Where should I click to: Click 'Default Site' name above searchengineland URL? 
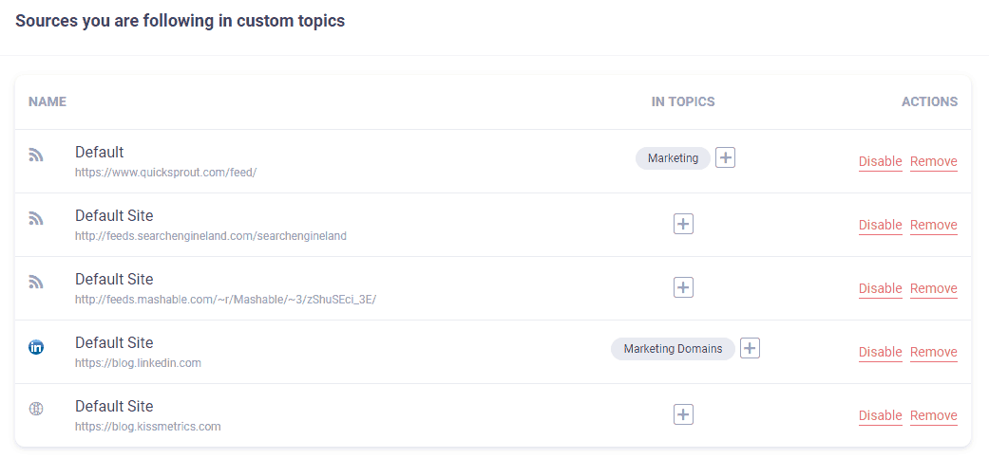(114, 215)
